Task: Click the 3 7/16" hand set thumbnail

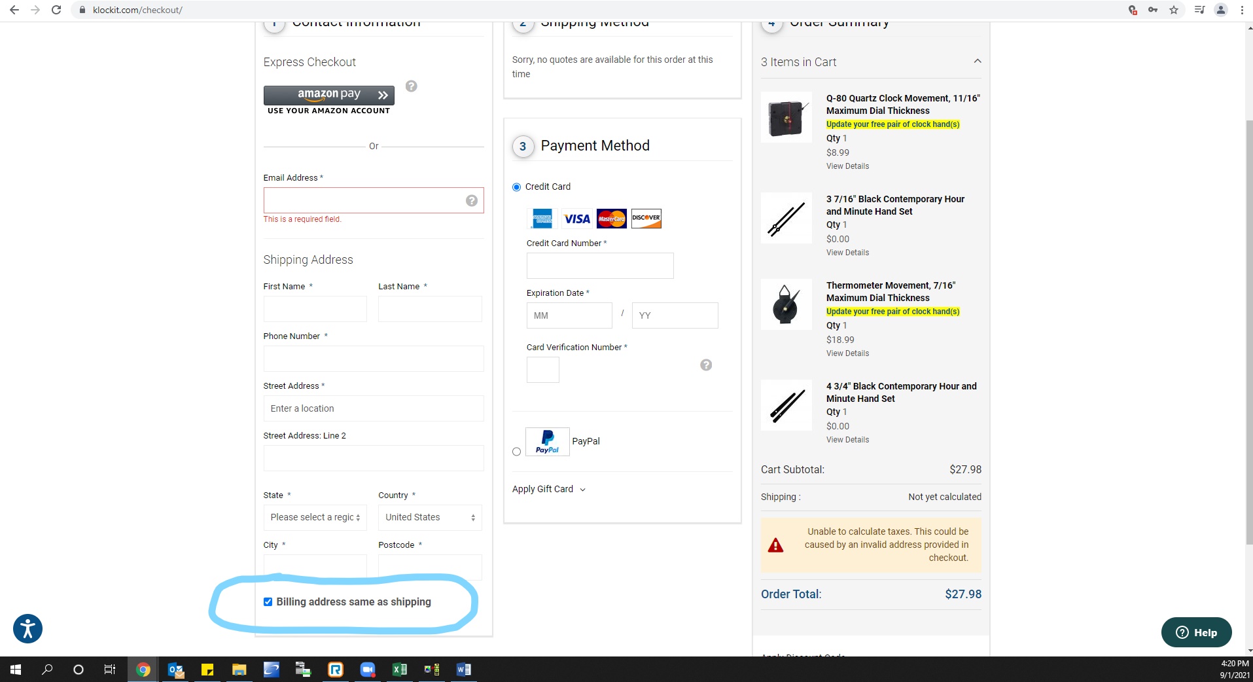Action: [786, 218]
